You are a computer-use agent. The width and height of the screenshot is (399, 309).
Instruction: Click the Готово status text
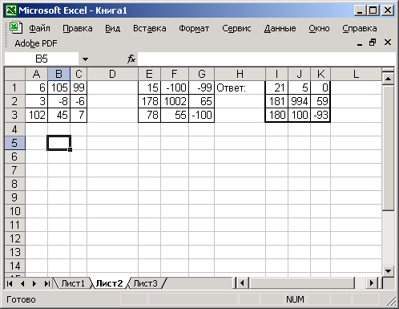click(21, 299)
